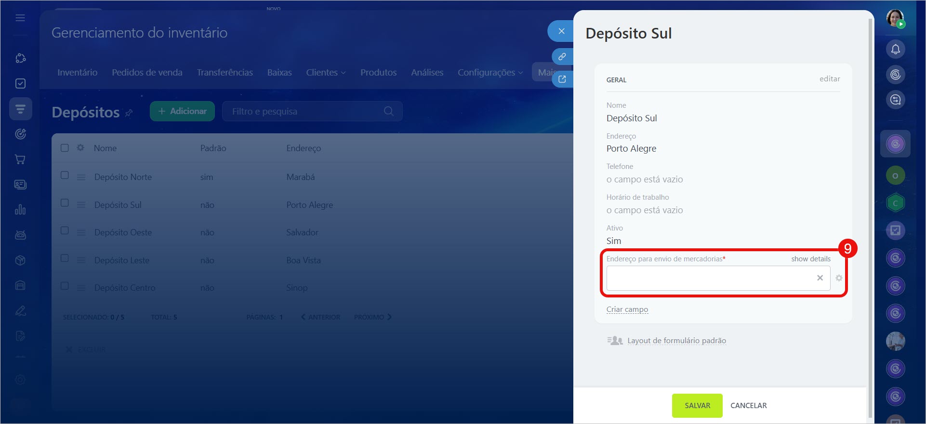Open Layout de formulário padrão options
The width and height of the screenshot is (926, 424).
pyautogui.click(x=676, y=341)
